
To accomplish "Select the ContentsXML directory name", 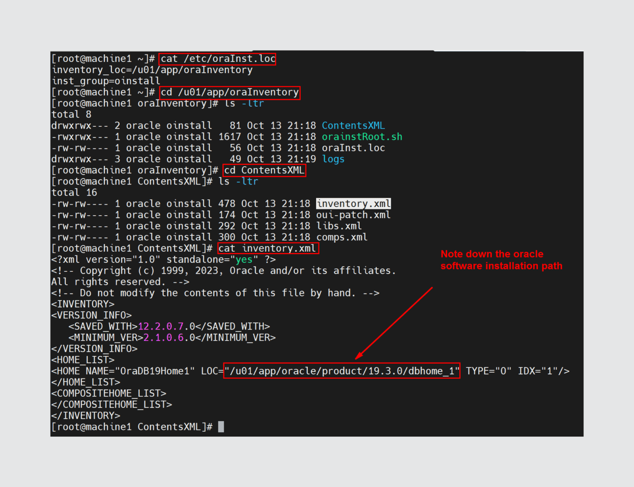I will 354,125.
